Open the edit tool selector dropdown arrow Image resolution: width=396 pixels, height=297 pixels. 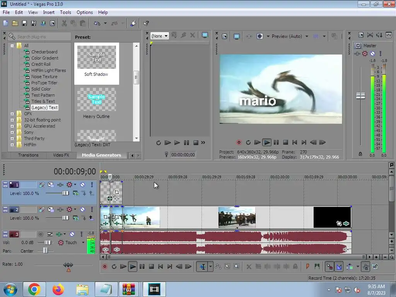click(210, 266)
